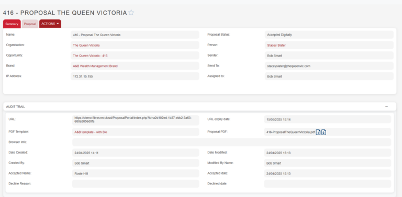Switch to the Summary tab
402x197 pixels.
12,24
